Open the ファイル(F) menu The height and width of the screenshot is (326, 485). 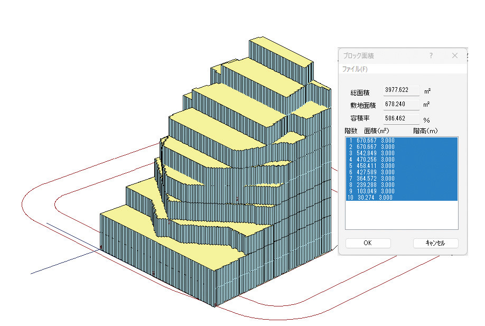coord(355,69)
